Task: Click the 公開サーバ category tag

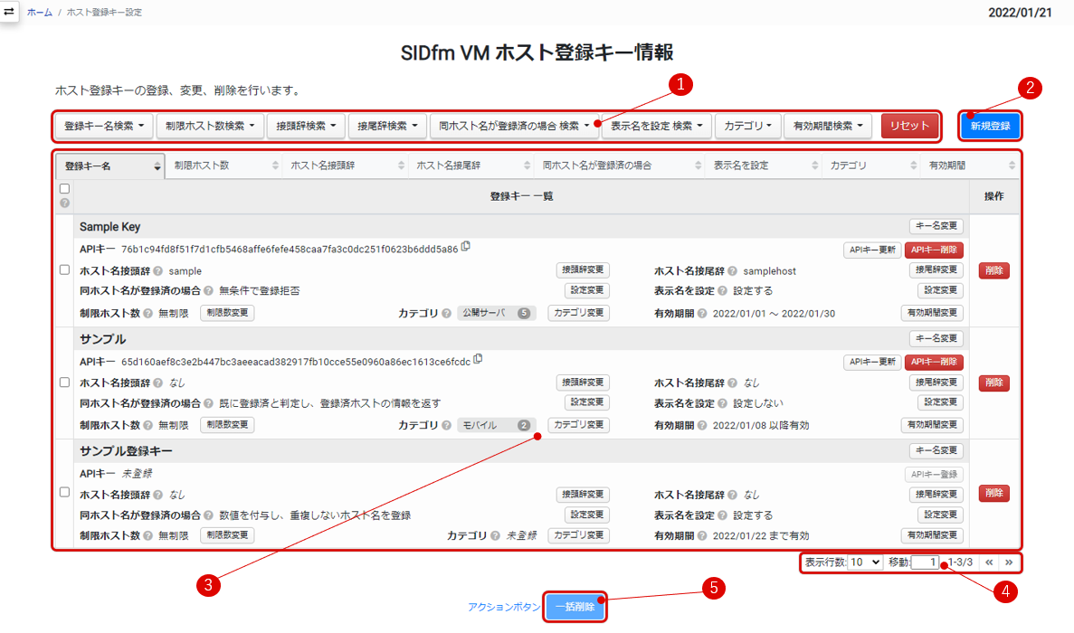Action: click(x=496, y=313)
